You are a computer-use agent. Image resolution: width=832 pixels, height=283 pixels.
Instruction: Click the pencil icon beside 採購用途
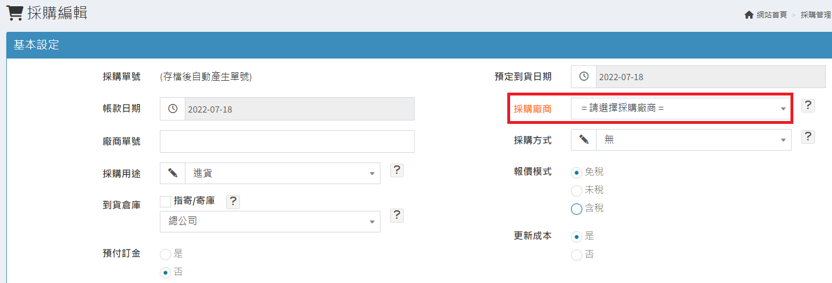[172, 173]
